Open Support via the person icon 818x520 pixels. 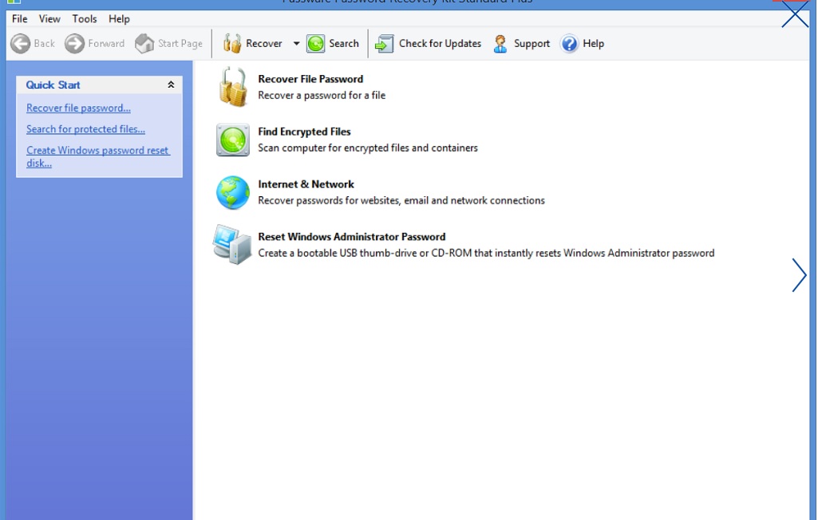500,43
